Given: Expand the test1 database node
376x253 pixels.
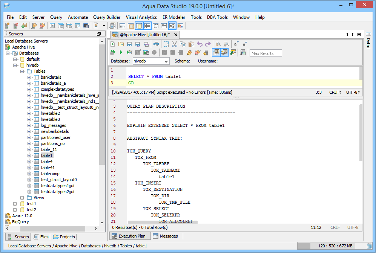Looking at the screenshot, I should [15, 204].
